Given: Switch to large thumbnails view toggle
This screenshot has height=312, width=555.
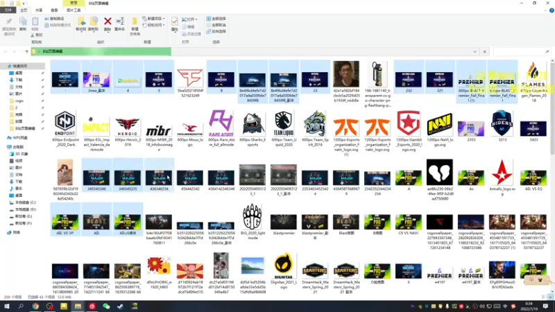Looking at the screenshot, I should (549, 297).
